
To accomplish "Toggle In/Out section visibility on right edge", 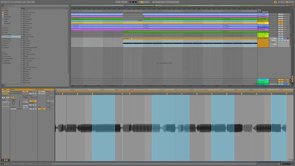I will click(292, 77).
